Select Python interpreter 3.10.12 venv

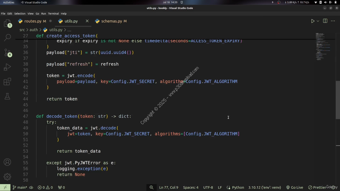point(264,187)
